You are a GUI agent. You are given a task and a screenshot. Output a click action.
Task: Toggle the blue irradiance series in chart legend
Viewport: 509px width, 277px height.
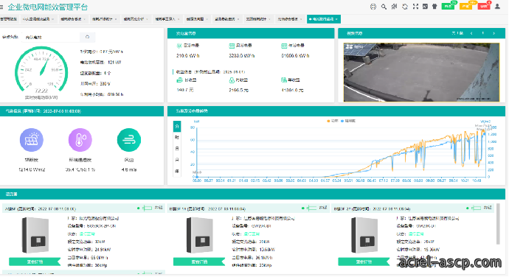(348, 121)
